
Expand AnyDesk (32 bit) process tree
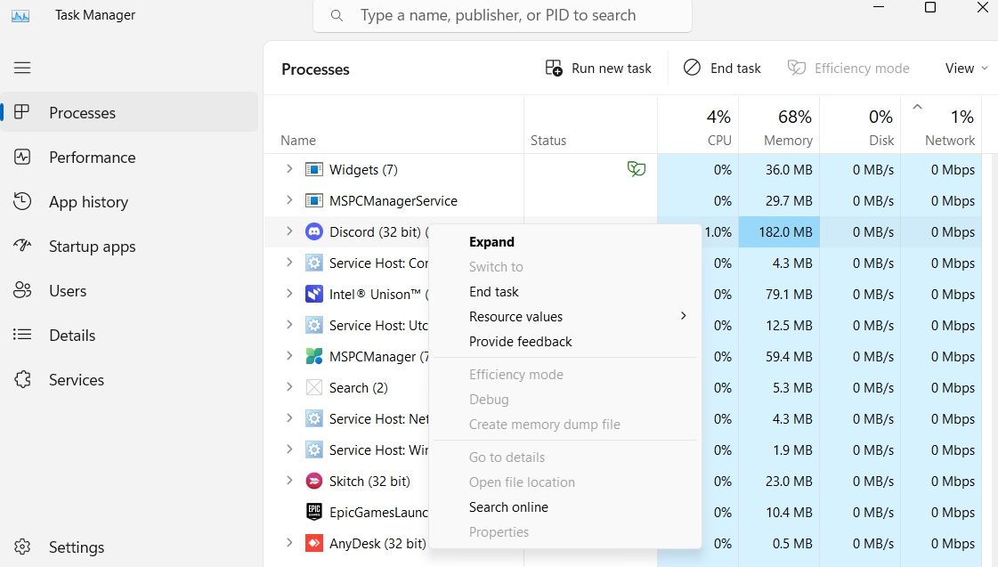tap(288, 543)
